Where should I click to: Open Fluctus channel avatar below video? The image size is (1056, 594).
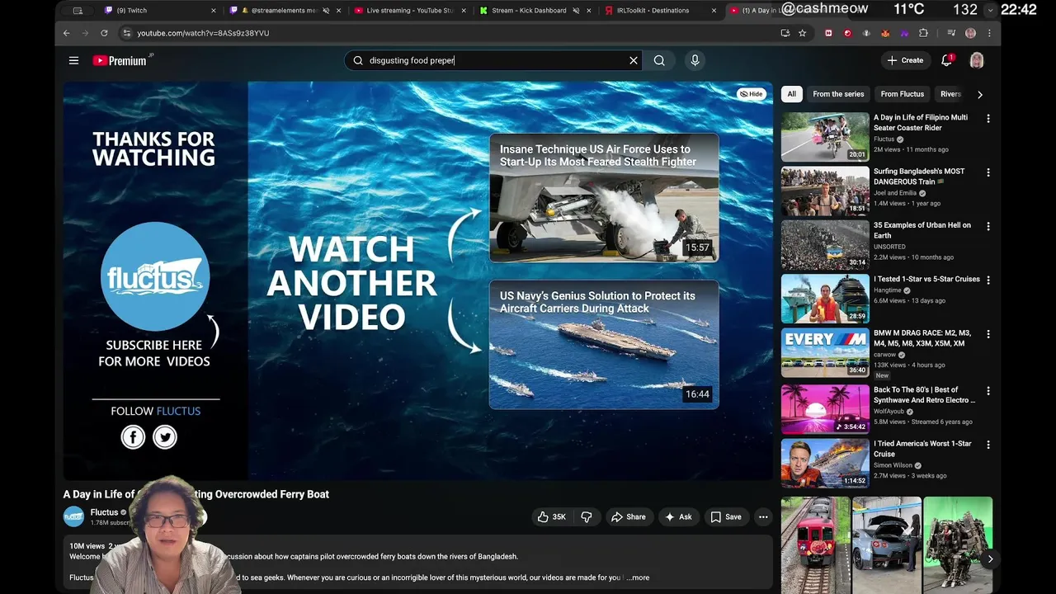pos(74,516)
